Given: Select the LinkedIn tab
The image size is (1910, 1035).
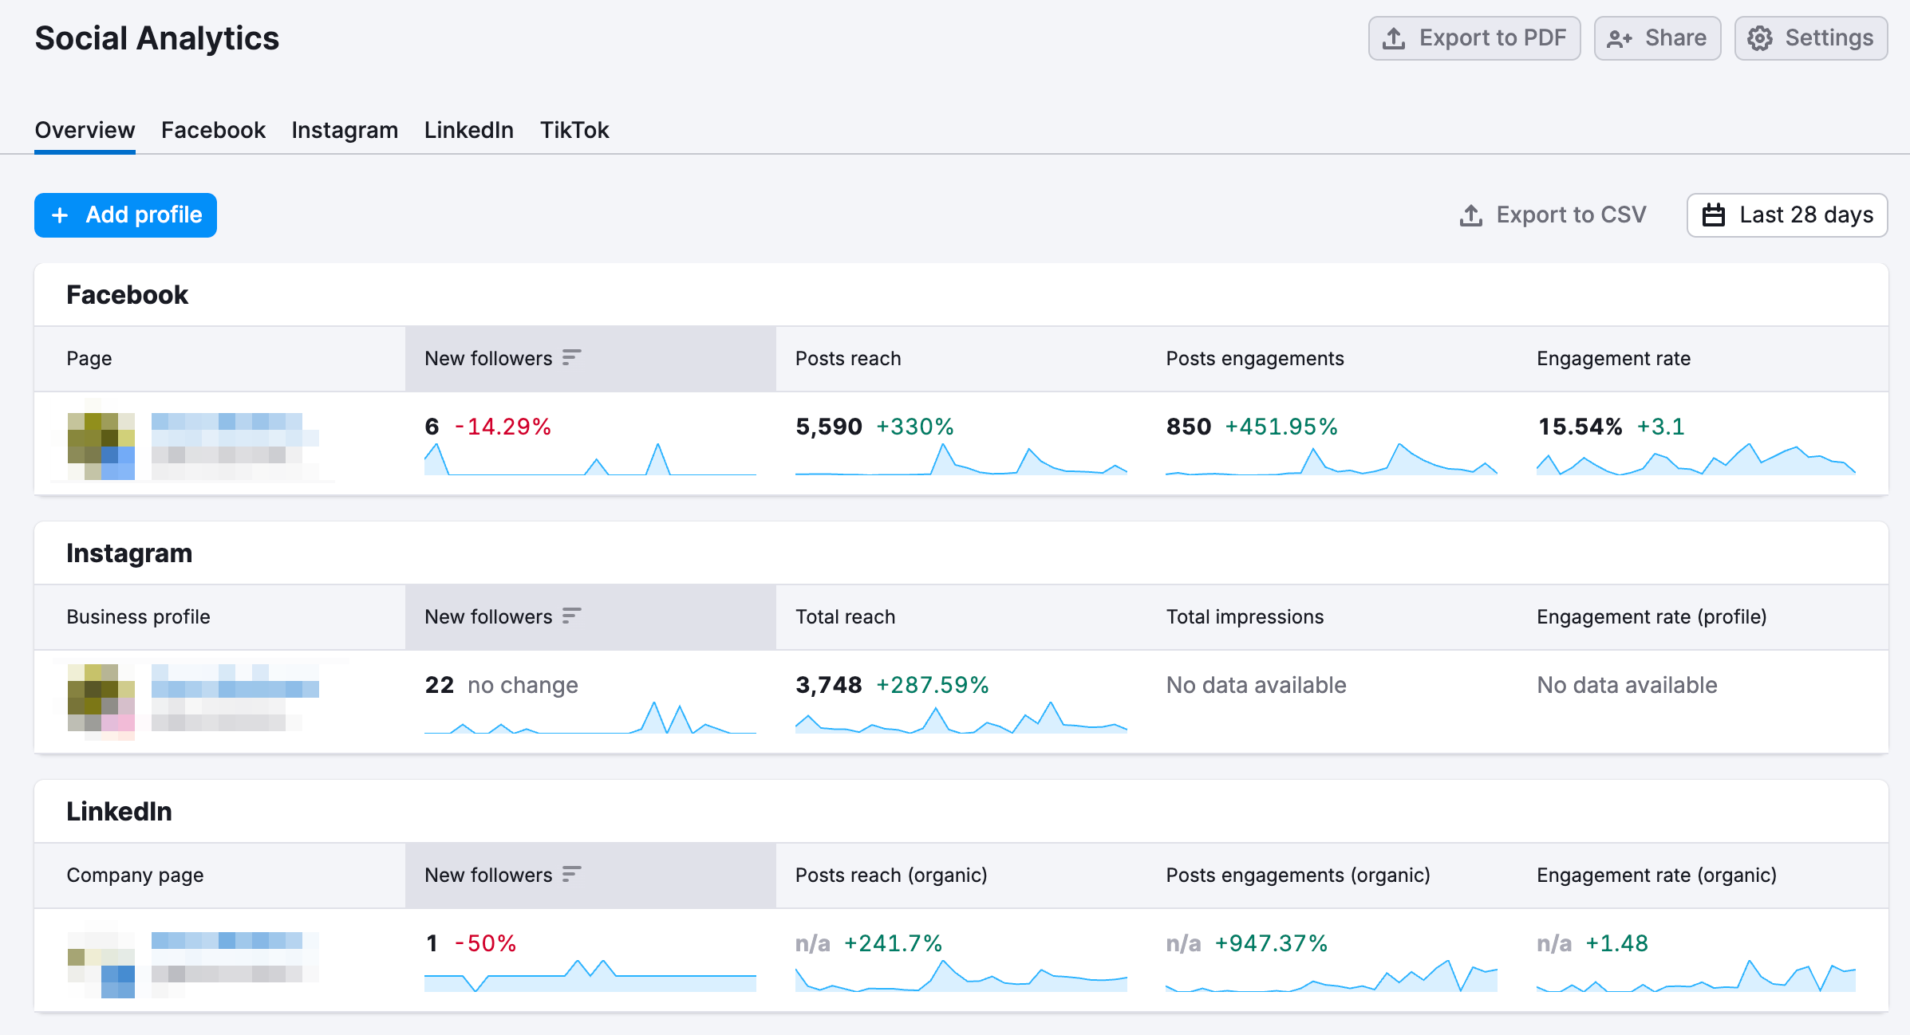Looking at the screenshot, I should pos(468,130).
